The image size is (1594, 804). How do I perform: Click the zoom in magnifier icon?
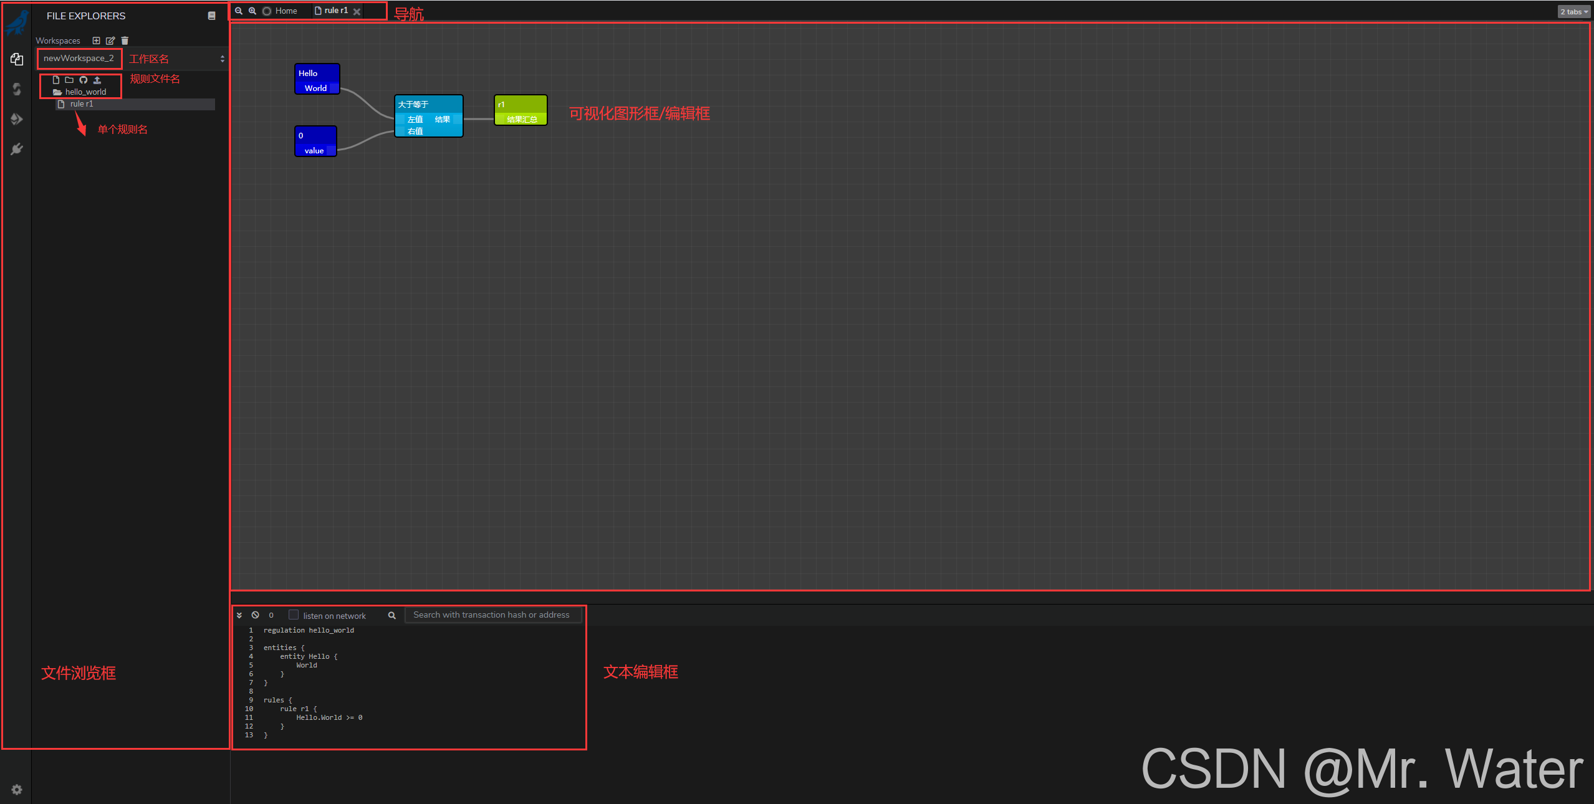[252, 11]
